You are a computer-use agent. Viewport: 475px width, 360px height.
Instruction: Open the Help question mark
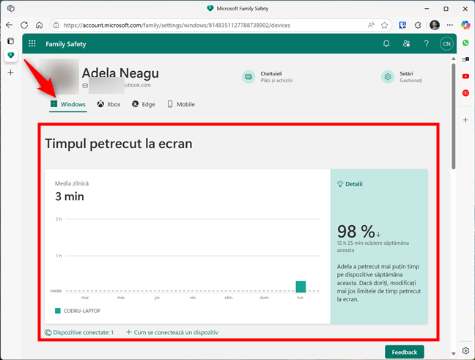[426, 44]
